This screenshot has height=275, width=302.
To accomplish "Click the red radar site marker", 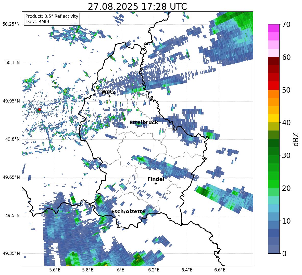I will click(40, 110).
